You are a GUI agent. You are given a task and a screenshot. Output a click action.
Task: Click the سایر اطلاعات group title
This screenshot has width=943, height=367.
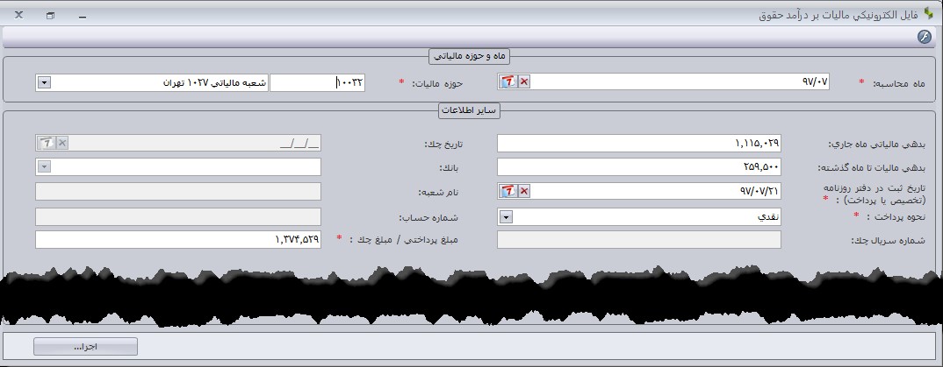tap(469, 111)
